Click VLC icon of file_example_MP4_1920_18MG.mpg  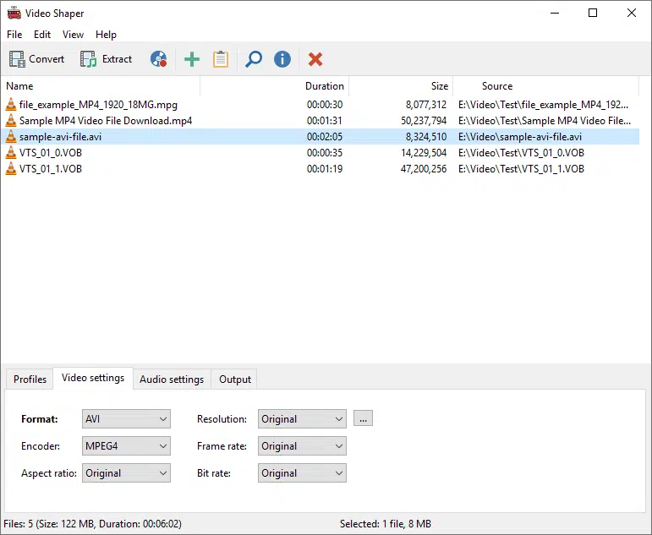click(11, 104)
